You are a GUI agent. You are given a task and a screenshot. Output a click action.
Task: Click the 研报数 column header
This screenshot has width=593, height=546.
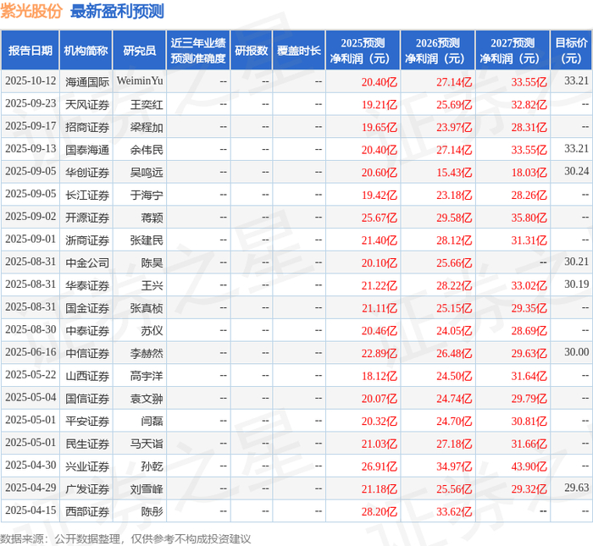(251, 50)
